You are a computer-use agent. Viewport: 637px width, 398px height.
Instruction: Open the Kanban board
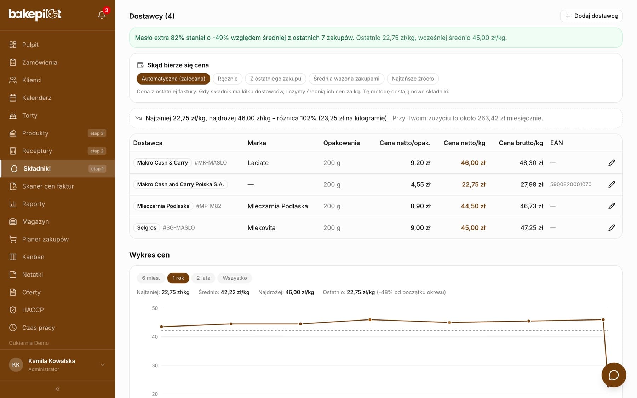point(57,257)
